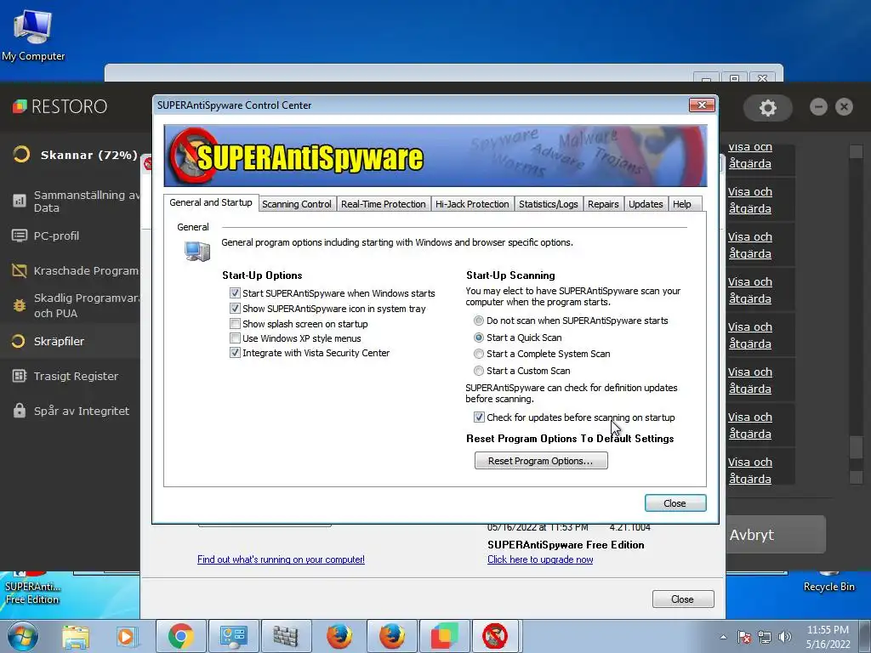Select Start a Quick Scan option
The width and height of the screenshot is (871, 653).
[478, 337]
